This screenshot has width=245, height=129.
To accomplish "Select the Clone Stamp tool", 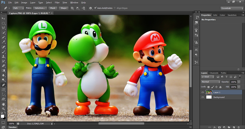I will pyautogui.click(x=3, y=56).
